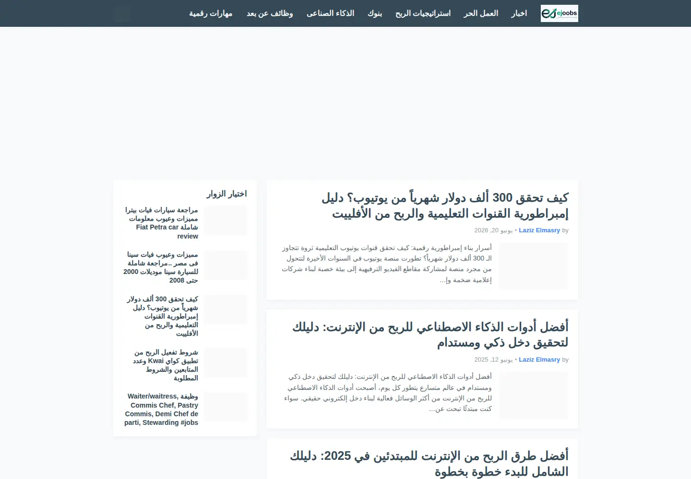Open sidebar link Waiter/waitress, Commis Chef jobs
The width and height of the screenshot is (691, 479).
161,410
